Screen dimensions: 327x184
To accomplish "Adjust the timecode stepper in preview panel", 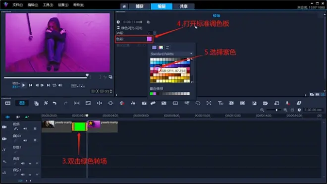I will 111,91.
